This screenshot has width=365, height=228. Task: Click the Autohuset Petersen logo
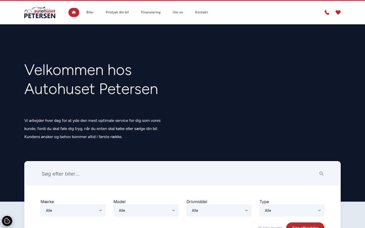[x=40, y=13]
